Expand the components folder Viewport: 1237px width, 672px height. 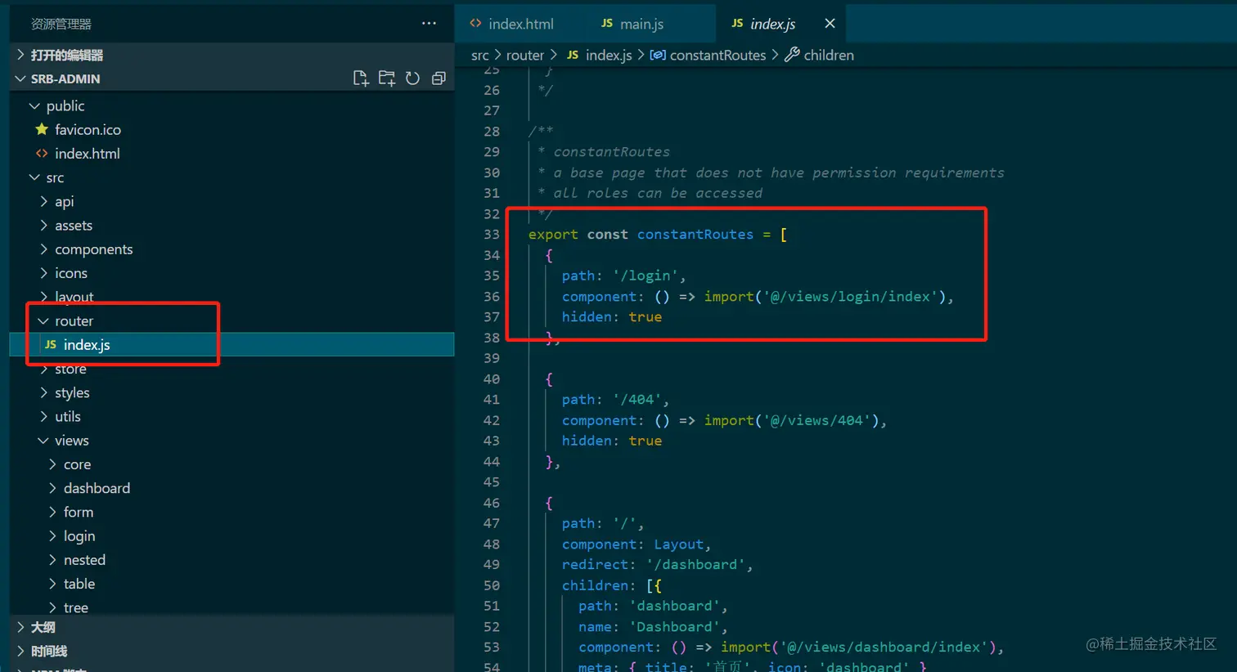click(232, 249)
